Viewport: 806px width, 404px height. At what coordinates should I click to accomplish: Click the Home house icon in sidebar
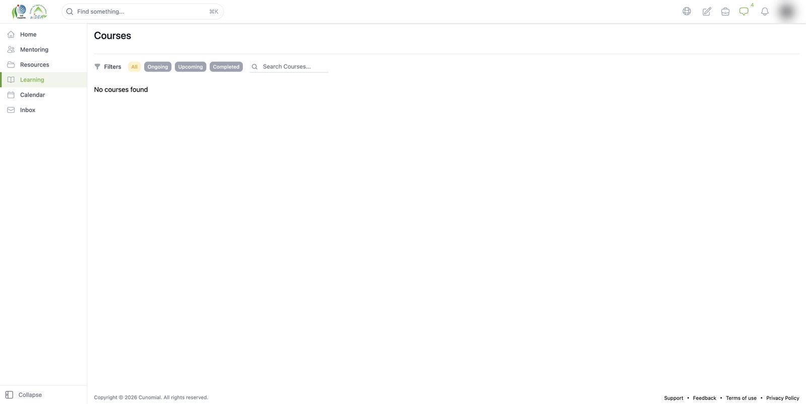click(x=11, y=34)
